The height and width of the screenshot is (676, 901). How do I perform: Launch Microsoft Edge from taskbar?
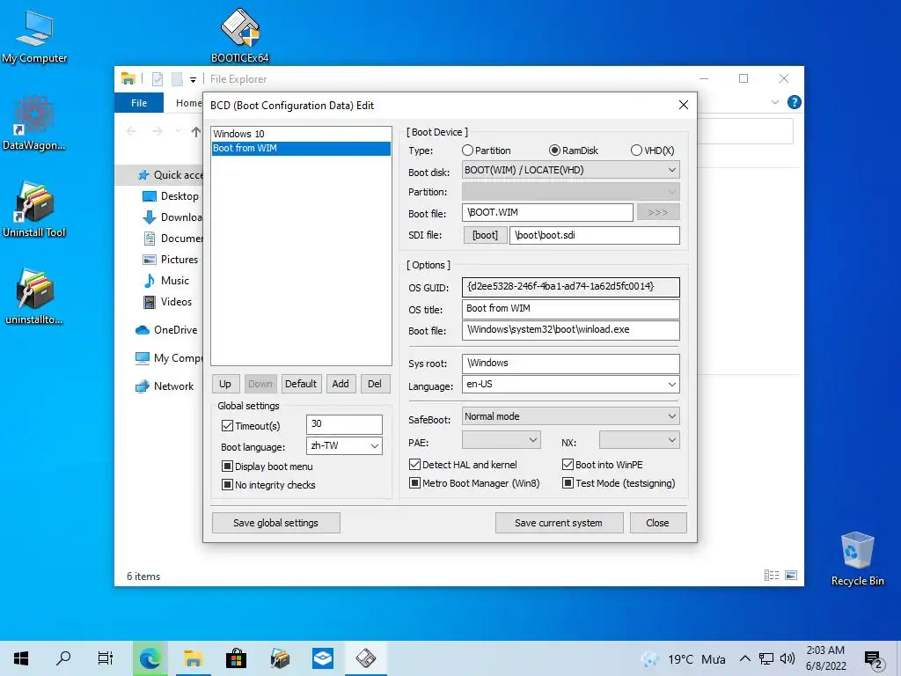[150, 658]
